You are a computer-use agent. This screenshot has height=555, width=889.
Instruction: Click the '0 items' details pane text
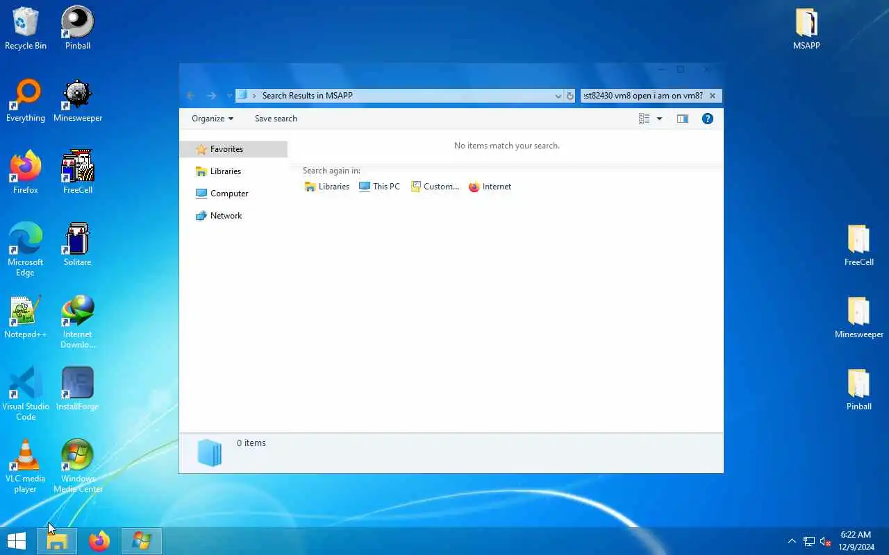pos(251,443)
